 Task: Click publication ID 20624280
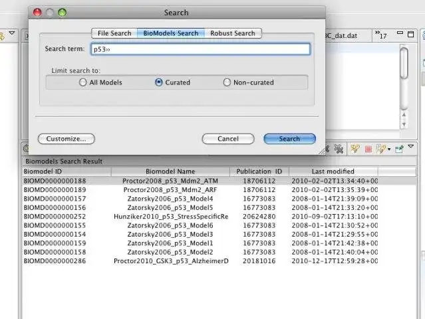pos(259,217)
